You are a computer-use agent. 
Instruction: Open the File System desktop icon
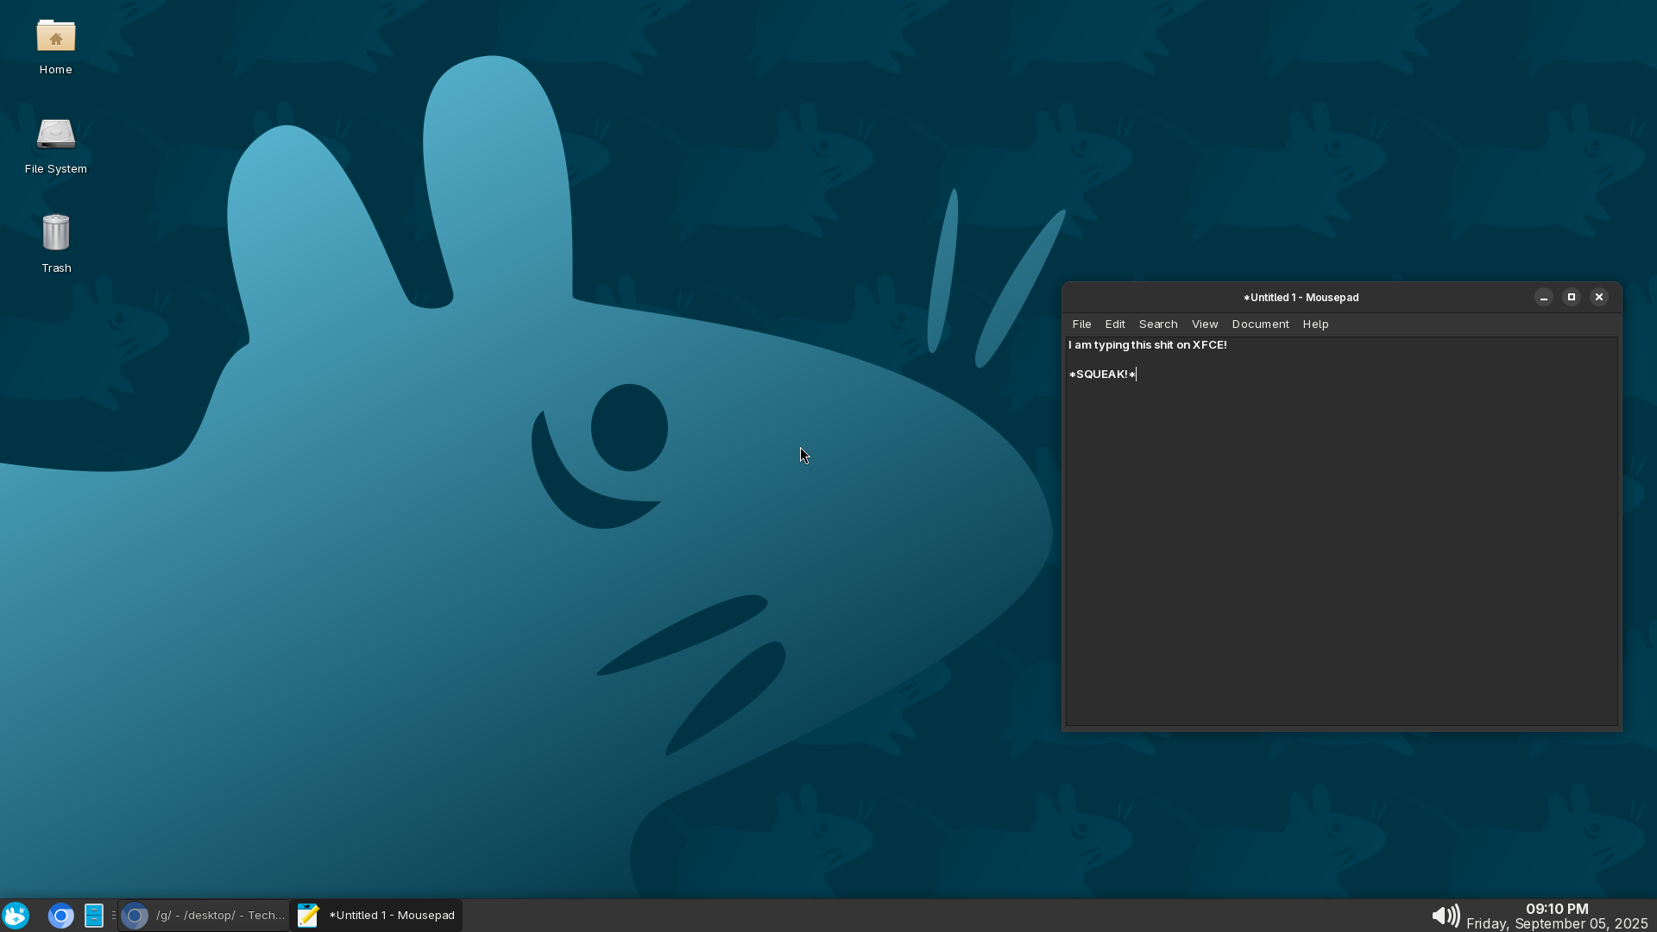point(56,136)
